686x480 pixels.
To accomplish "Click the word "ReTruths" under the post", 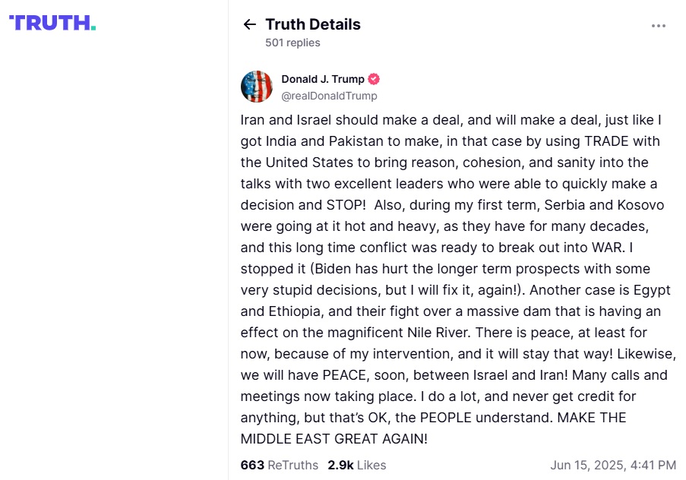I will click(292, 465).
